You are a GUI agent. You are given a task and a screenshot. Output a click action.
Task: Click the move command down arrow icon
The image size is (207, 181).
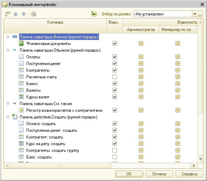tap(23, 14)
